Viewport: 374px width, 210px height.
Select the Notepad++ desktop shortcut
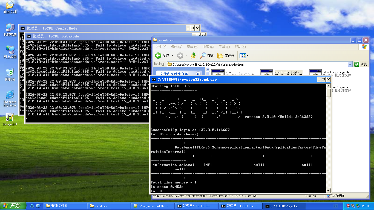(10, 119)
